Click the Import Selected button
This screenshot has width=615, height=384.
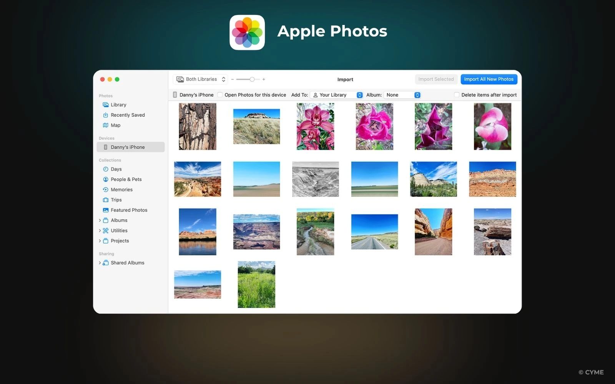pos(436,79)
